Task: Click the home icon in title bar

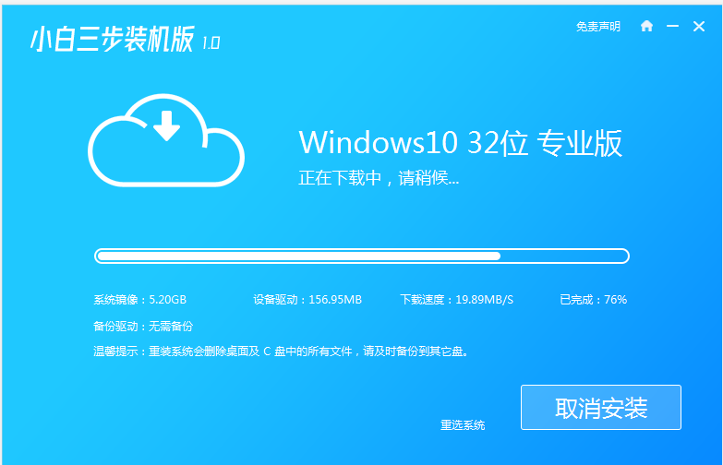Action: 646,26
